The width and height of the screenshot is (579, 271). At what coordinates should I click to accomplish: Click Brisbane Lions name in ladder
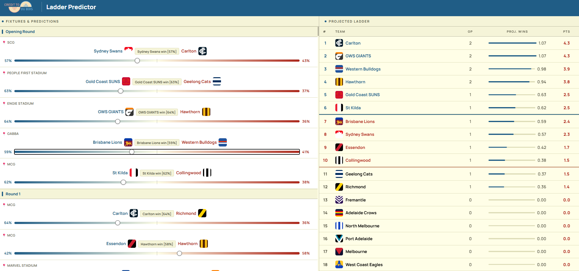360,121
